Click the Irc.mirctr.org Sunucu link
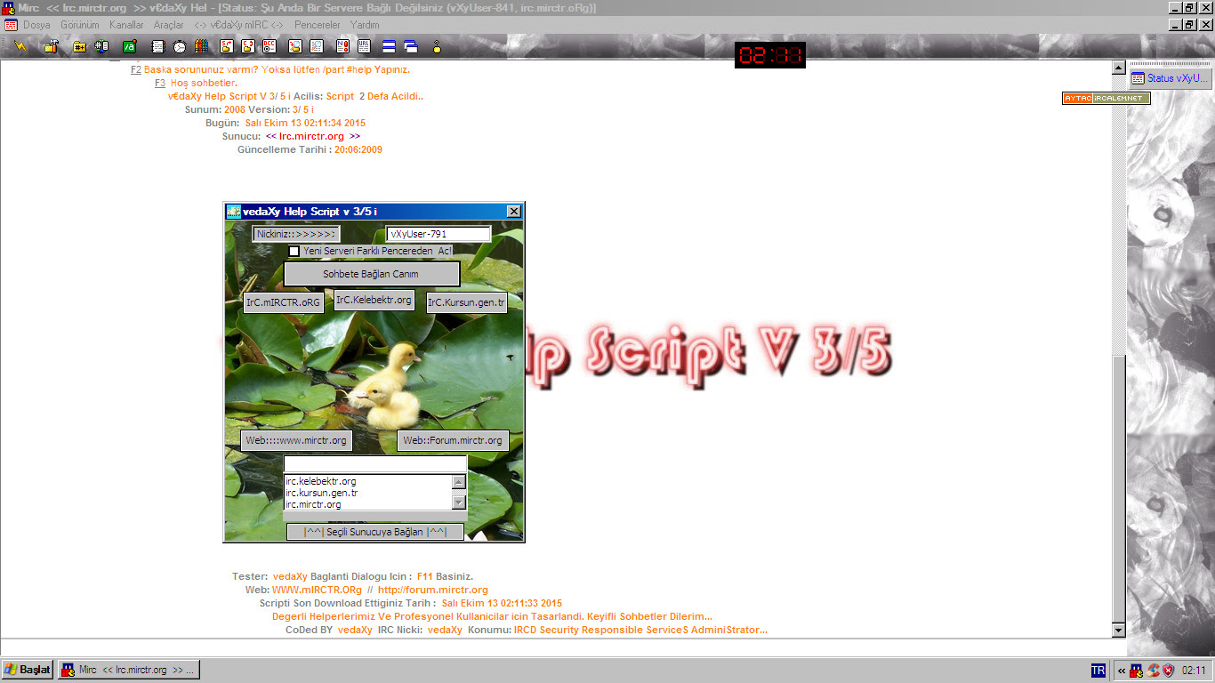 [313, 136]
